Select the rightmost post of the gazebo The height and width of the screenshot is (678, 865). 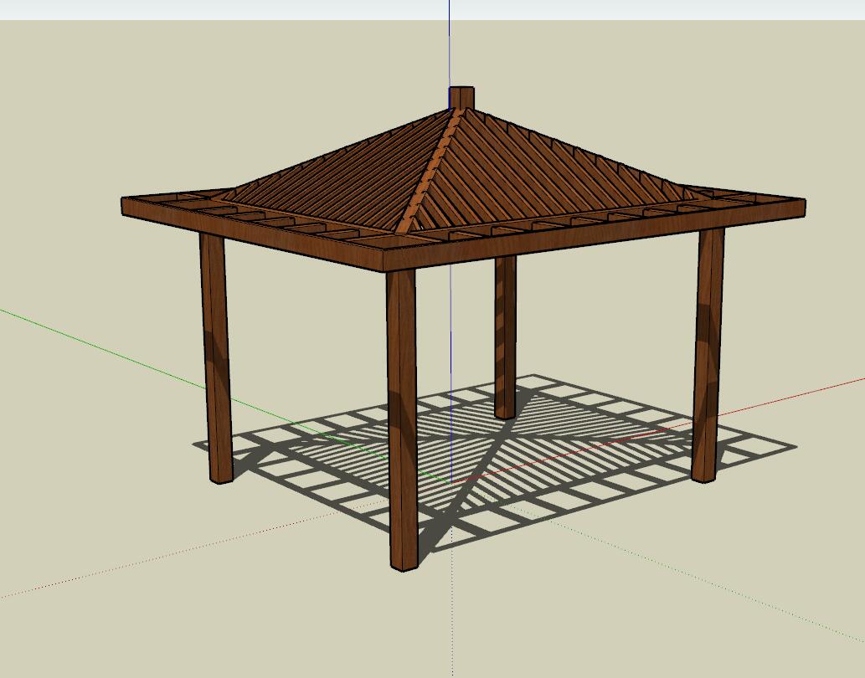(708, 355)
